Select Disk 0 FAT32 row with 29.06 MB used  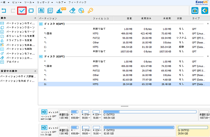[x=124, y=38]
